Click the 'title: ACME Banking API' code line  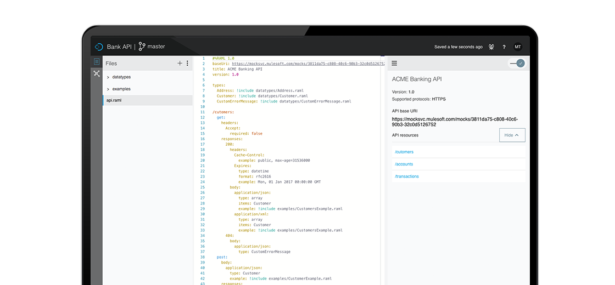(x=237, y=69)
